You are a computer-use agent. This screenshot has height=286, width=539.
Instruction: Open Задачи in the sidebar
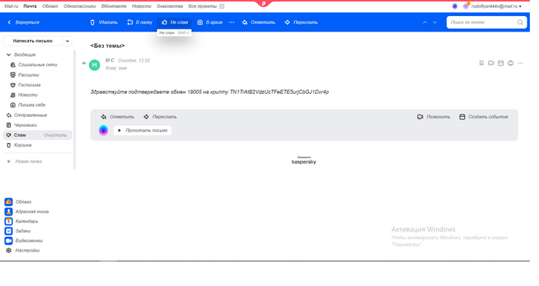pyautogui.click(x=18, y=231)
